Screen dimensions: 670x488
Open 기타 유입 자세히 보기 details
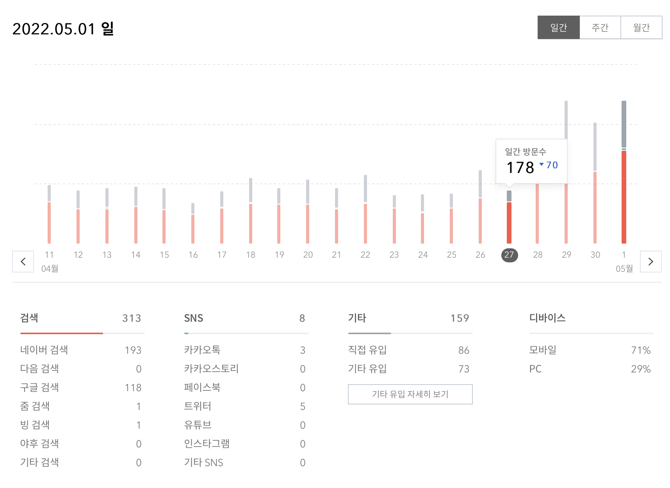click(x=410, y=394)
